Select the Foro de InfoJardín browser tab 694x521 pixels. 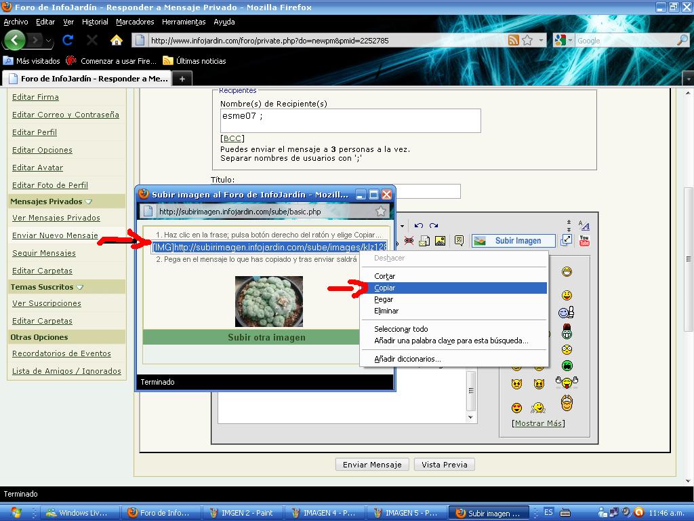click(87, 79)
